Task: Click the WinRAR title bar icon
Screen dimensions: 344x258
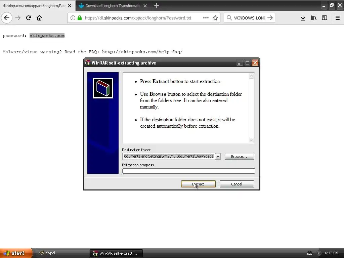Action: (88, 63)
